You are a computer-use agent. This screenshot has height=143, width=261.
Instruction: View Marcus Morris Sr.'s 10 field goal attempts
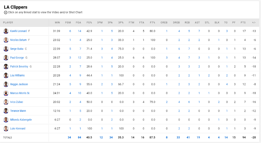[79, 93]
